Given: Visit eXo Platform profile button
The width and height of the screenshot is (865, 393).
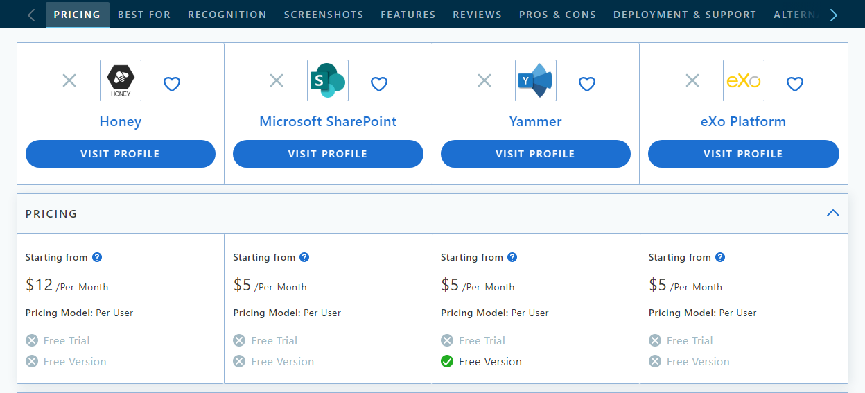Looking at the screenshot, I should point(744,154).
